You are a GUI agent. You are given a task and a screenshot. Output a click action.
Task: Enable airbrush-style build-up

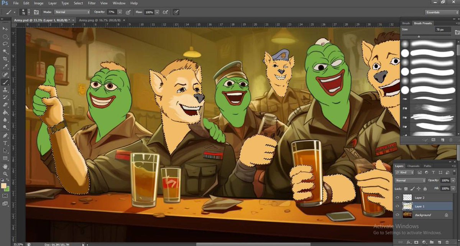tap(166, 12)
